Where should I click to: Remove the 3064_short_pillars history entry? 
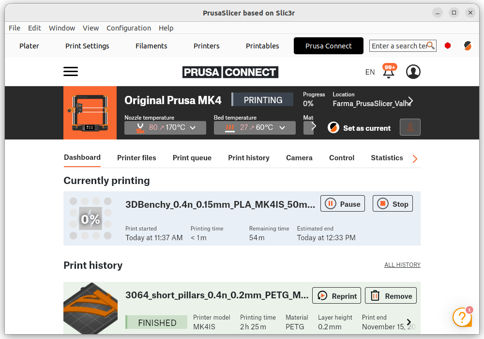tap(391, 296)
